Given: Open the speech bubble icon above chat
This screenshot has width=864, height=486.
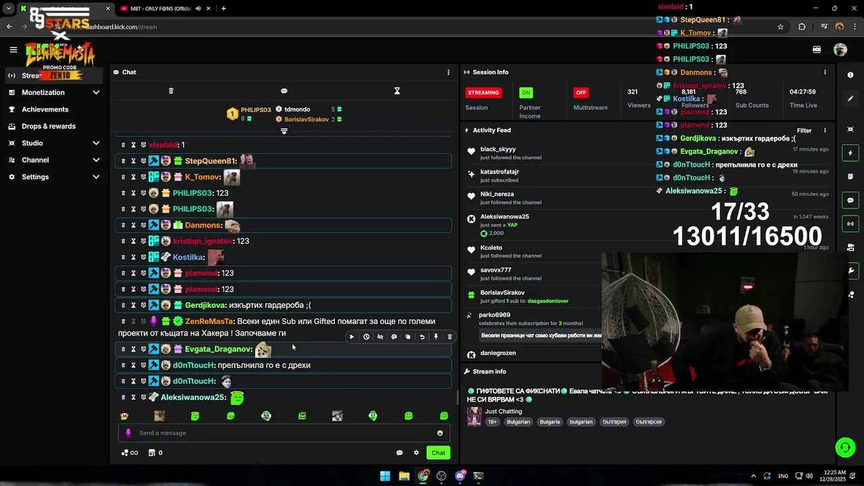Looking at the screenshot, I should pyautogui.click(x=284, y=91).
